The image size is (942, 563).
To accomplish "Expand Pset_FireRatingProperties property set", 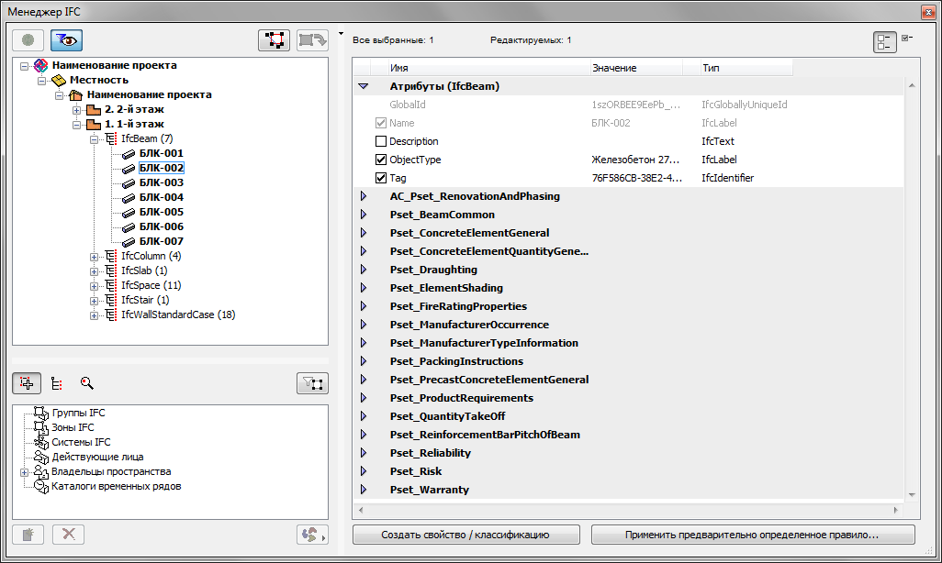I will pos(364,306).
